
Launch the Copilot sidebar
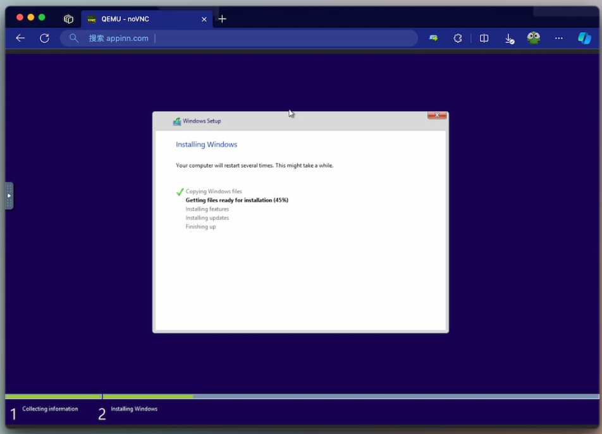point(584,38)
